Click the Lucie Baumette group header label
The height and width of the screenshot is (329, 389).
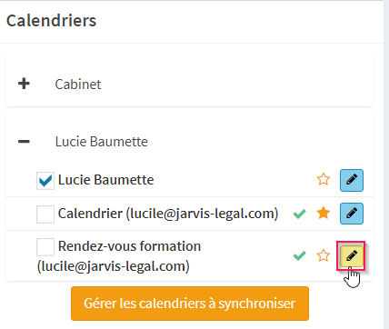tap(102, 142)
